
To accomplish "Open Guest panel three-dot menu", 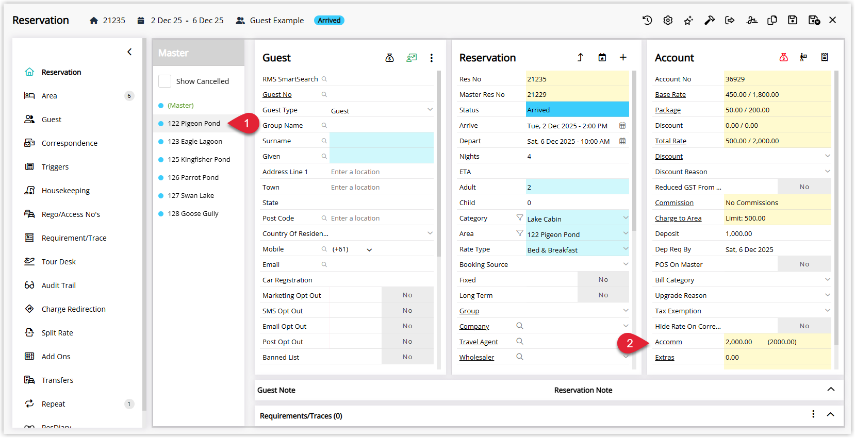I will 432,58.
